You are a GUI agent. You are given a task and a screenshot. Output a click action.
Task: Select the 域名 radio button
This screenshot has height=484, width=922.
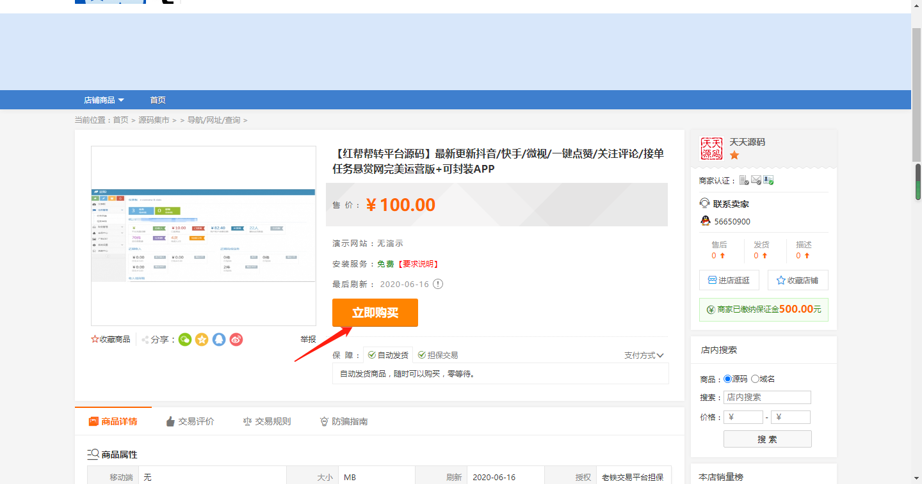(x=755, y=379)
